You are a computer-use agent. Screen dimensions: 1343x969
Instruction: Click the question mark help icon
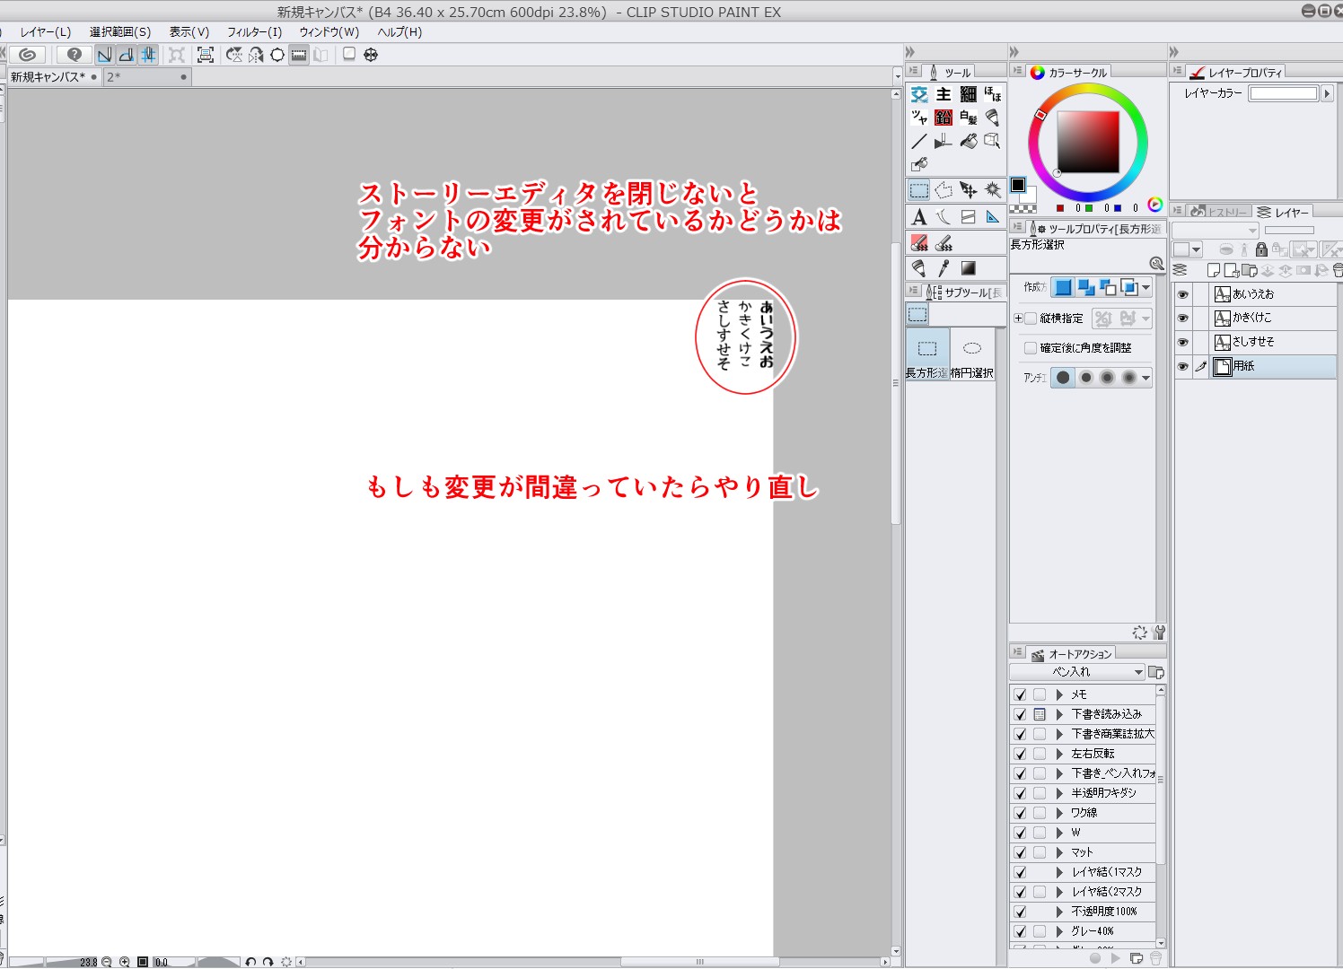tap(75, 55)
